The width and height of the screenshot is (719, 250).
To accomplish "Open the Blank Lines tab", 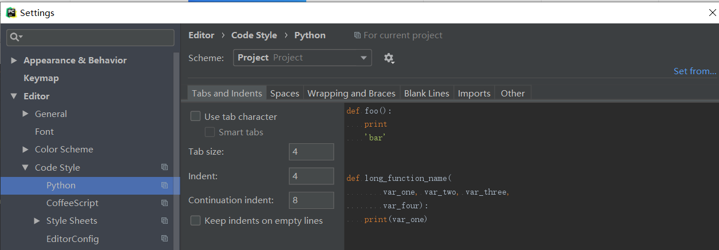I will (426, 93).
